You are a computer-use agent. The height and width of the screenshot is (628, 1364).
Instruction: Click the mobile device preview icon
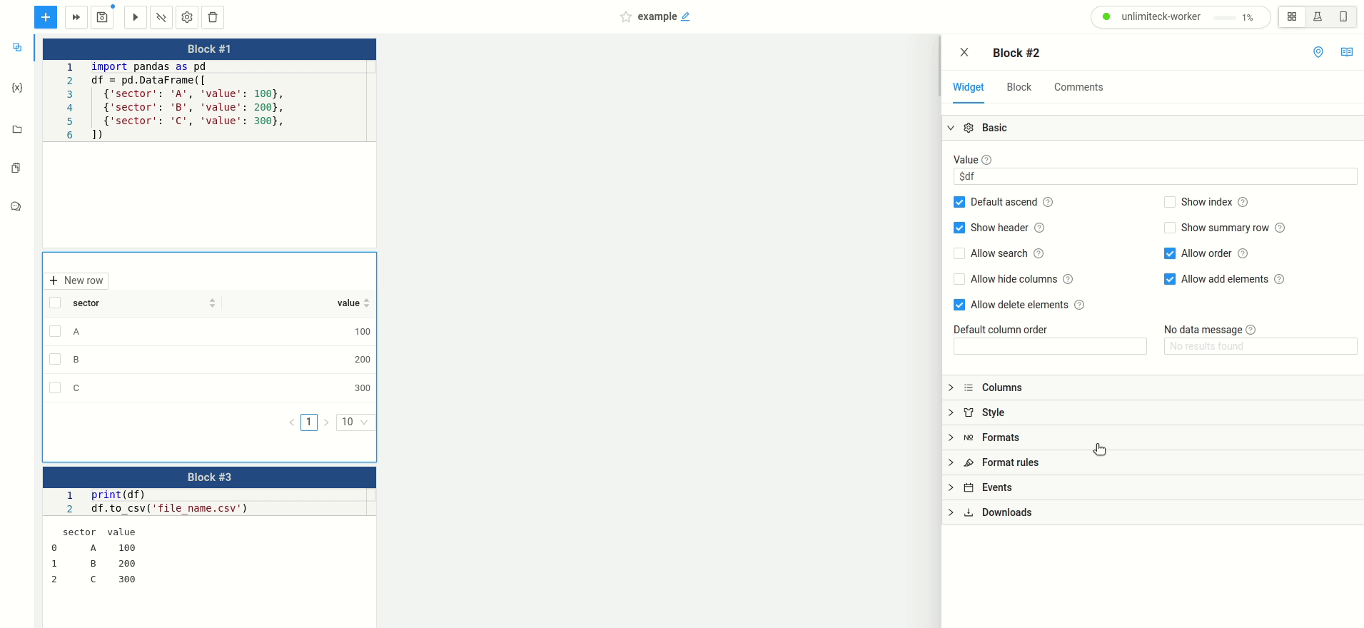click(1343, 17)
